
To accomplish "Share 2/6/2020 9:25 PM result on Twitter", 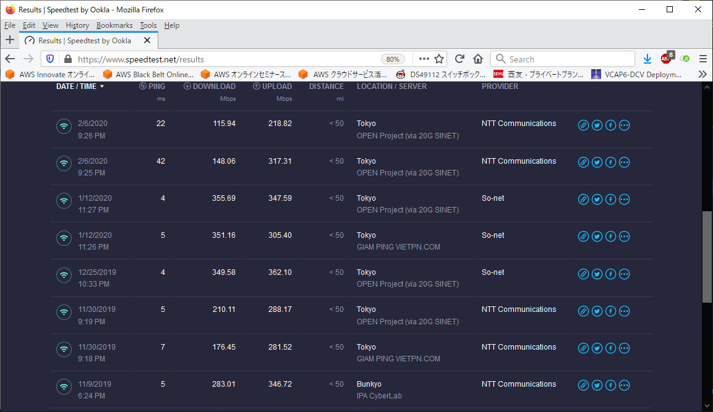I will (597, 163).
